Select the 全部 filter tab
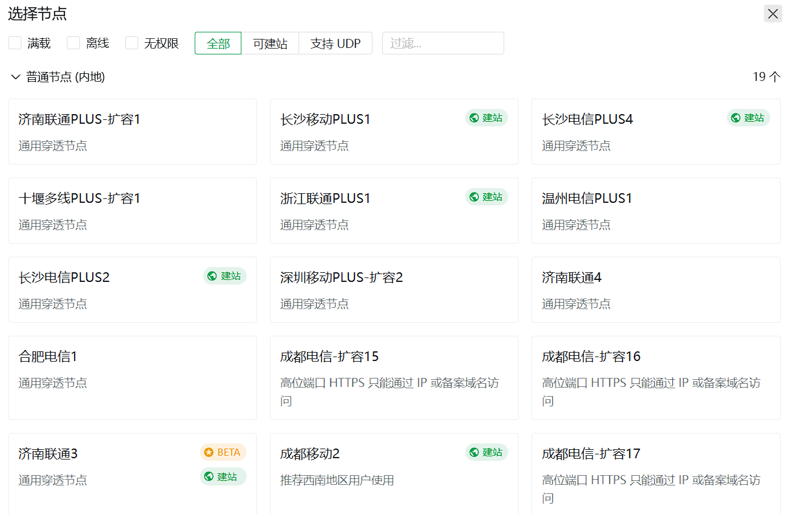 click(x=218, y=43)
